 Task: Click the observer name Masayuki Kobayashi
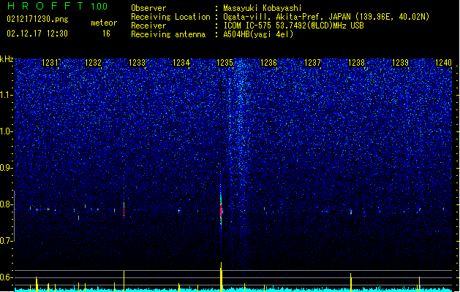(x=263, y=8)
